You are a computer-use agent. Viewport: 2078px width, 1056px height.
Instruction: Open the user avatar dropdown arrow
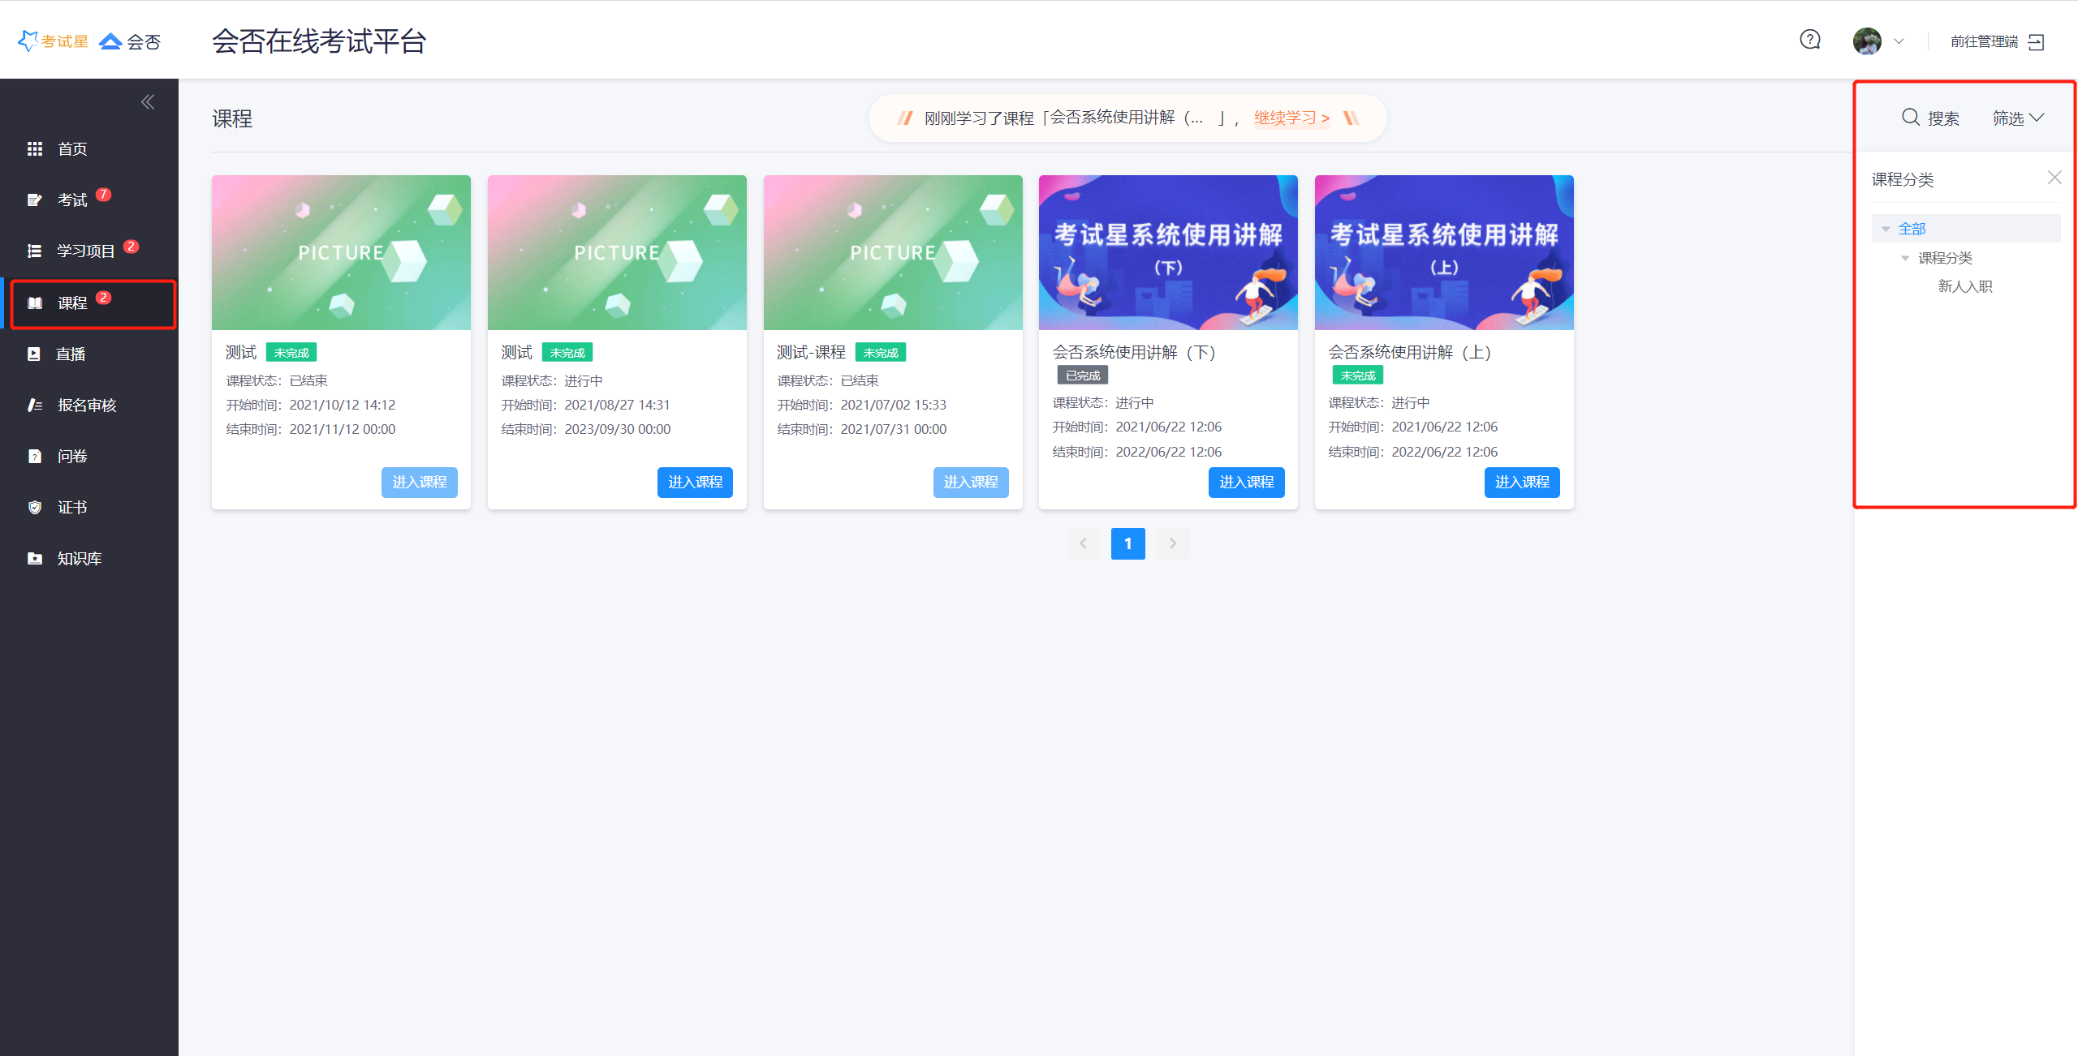[x=1899, y=41]
